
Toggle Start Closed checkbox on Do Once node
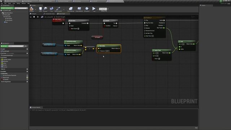point(78,29)
